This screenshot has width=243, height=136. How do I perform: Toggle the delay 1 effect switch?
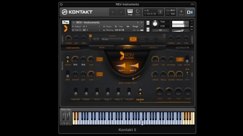point(107,91)
